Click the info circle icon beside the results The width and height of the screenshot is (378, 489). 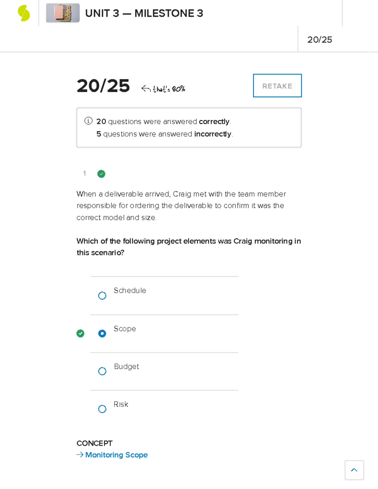(x=88, y=121)
